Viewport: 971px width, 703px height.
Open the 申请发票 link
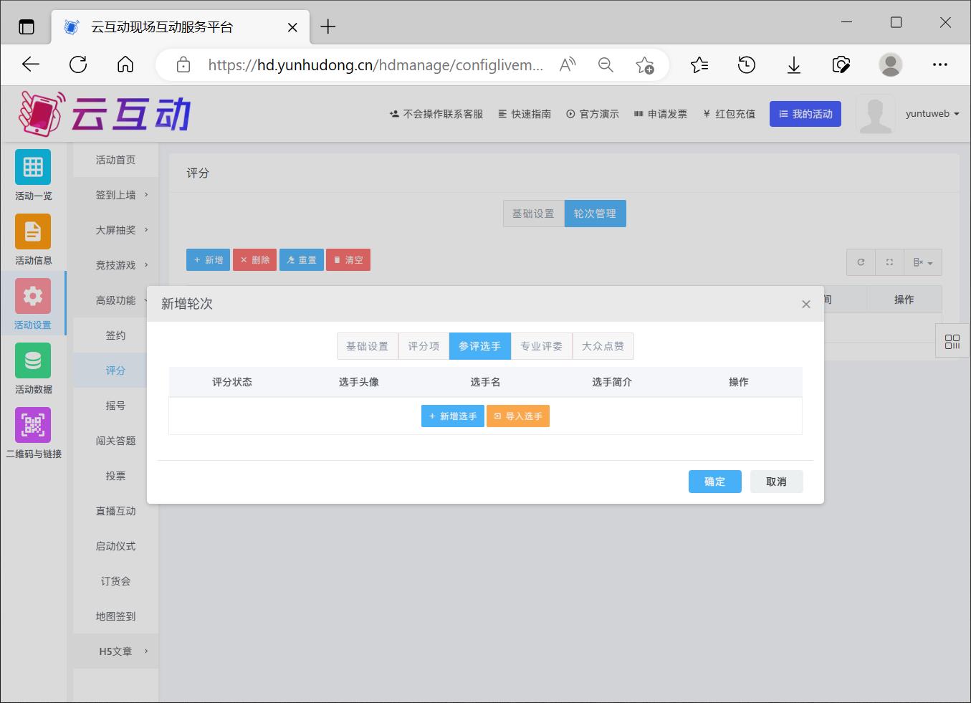pos(661,114)
